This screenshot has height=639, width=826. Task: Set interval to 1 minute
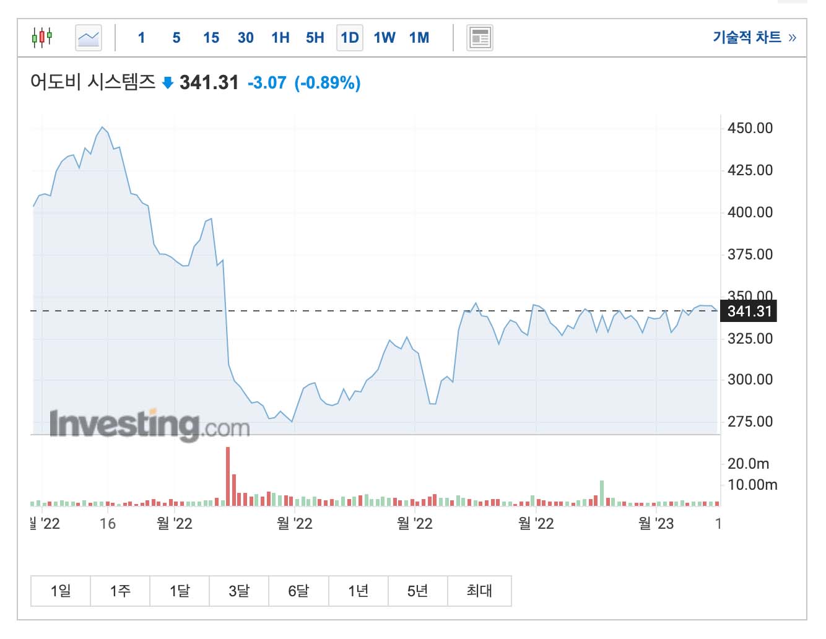tap(141, 38)
